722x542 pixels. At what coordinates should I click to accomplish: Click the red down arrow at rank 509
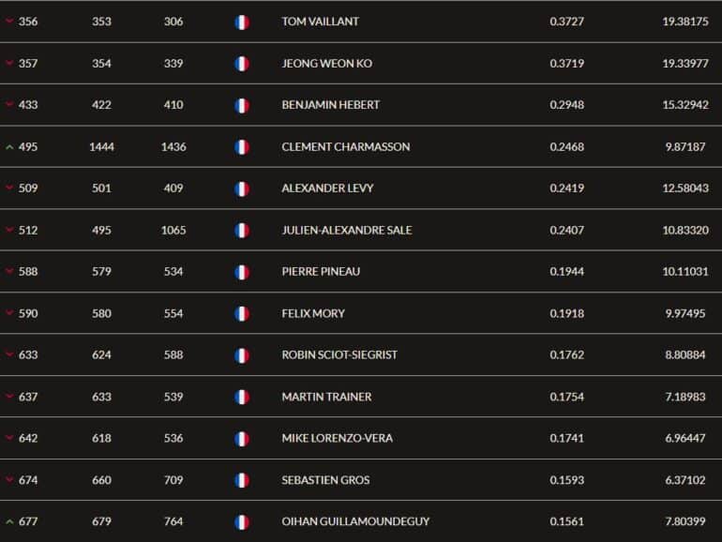coord(9,188)
